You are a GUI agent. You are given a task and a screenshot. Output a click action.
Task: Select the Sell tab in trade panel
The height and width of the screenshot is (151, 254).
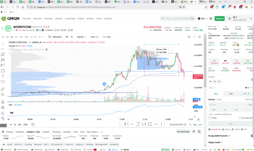(231, 94)
